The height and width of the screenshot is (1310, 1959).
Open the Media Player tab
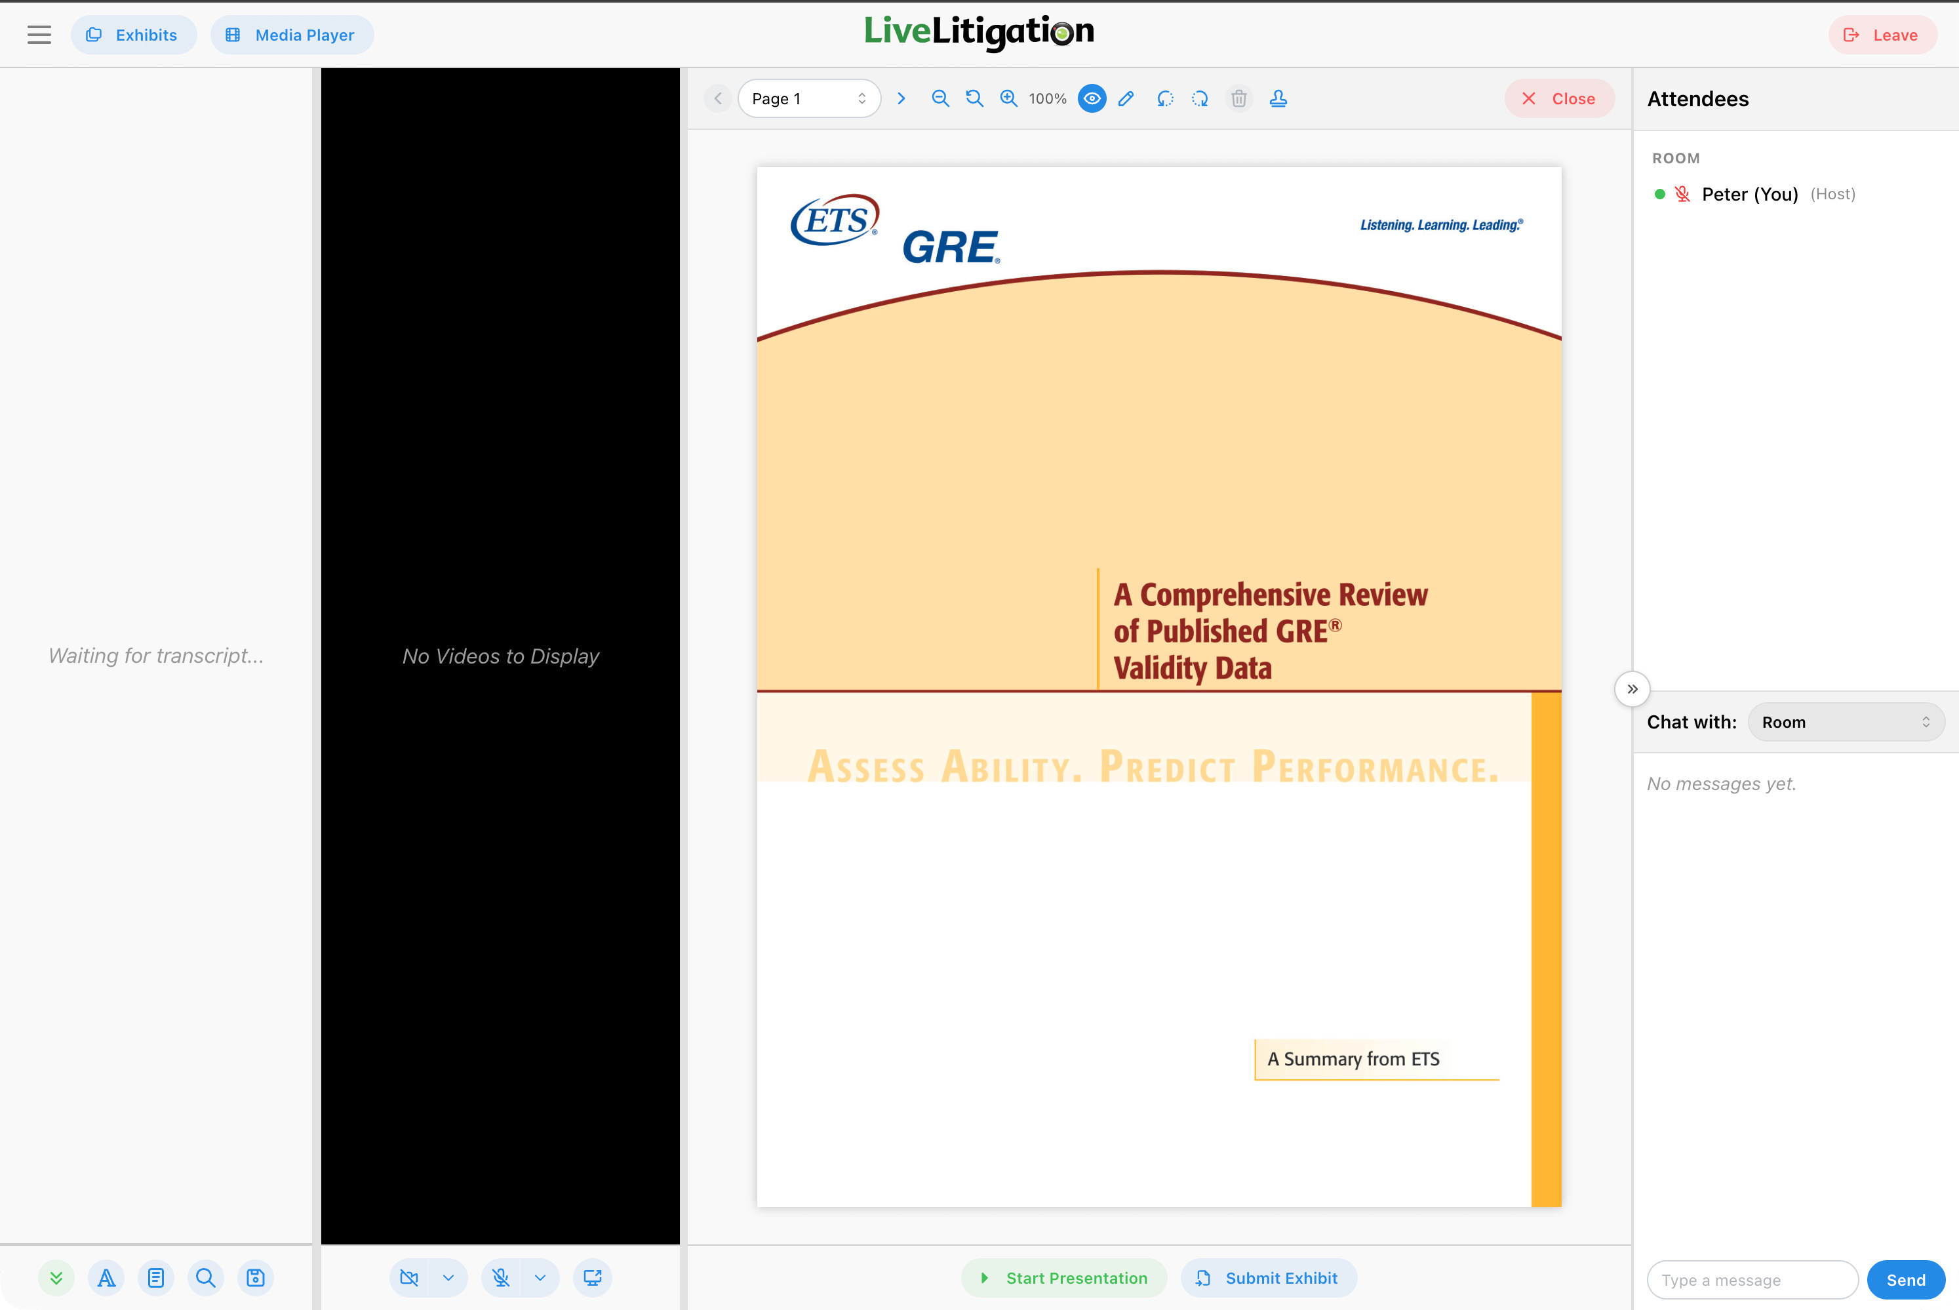pos(292,35)
